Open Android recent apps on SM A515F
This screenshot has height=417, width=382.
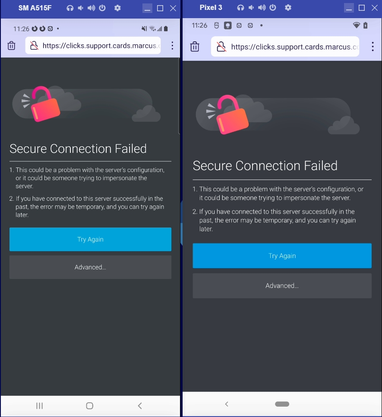click(39, 406)
